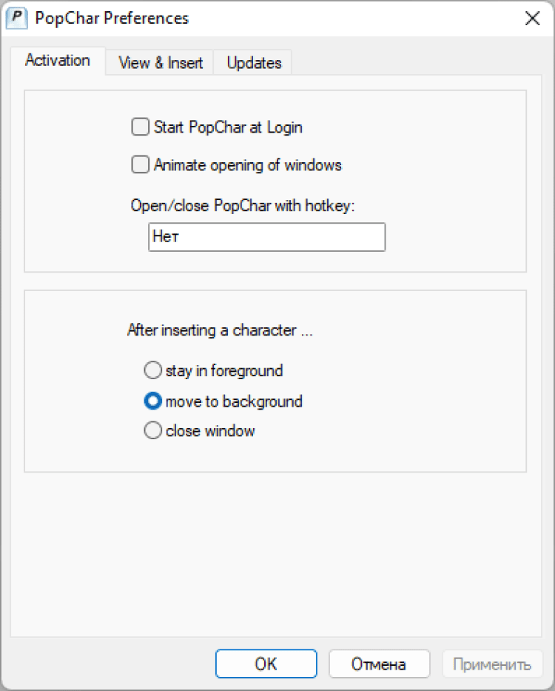Click the hotkey field showing Нет

pos(266,238)
